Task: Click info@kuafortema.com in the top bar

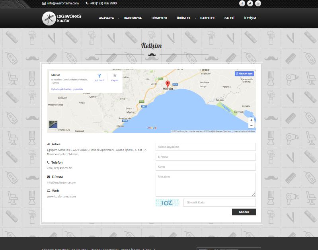Action: [x=63, y=3]
